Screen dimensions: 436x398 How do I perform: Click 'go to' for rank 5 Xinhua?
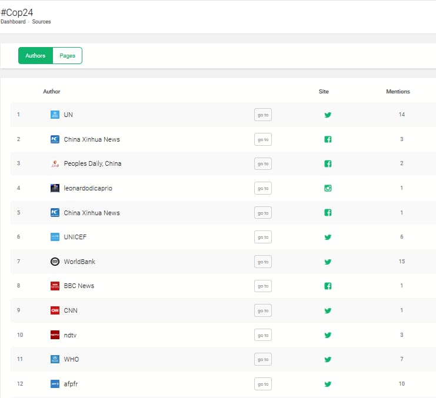coord(263,213)
